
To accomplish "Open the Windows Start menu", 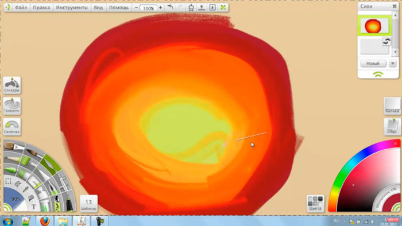I will coord(7,221).
